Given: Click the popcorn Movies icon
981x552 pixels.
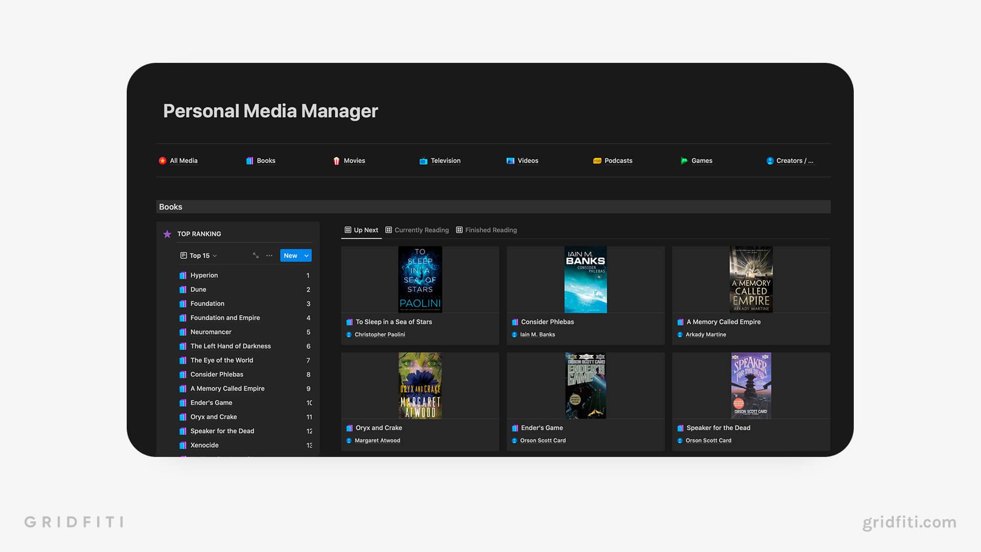Looking at the screenshot, I should pyautogui.click(x=336, y=160).
